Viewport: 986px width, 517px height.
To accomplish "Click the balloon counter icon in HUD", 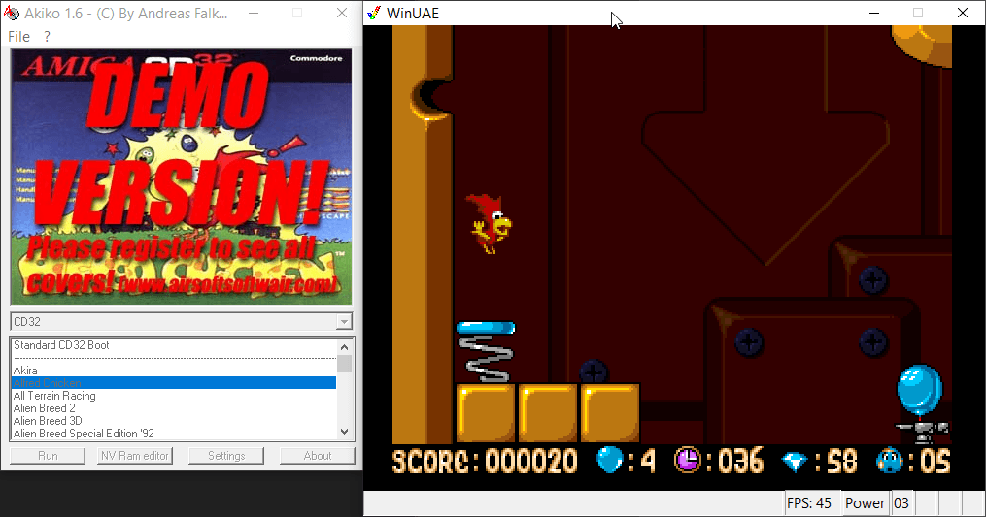I will point(609,461).
